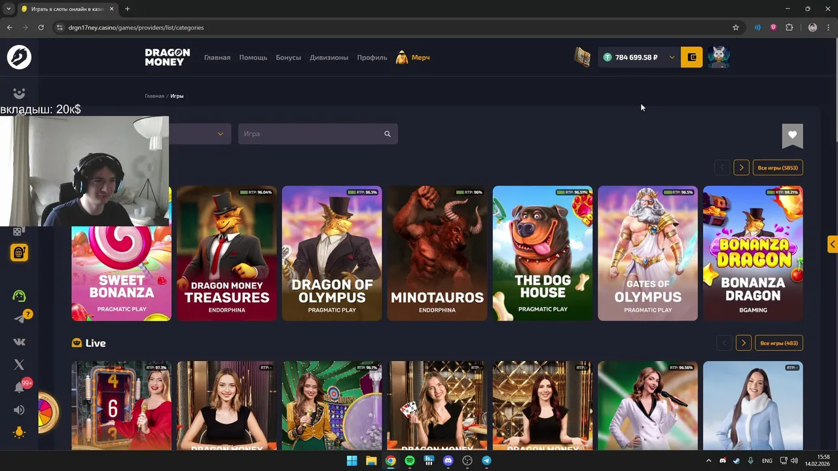Click next arrow in the Live row

point(743,343)
